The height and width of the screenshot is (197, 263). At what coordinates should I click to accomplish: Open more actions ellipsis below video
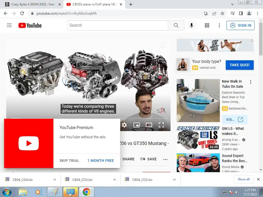click(165, 160)
